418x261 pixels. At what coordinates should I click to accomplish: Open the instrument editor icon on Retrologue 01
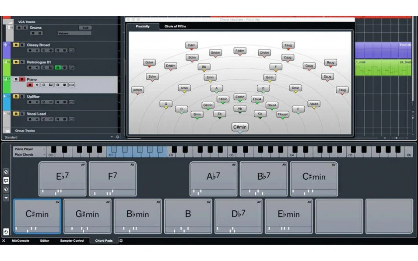tap(51, 66)
